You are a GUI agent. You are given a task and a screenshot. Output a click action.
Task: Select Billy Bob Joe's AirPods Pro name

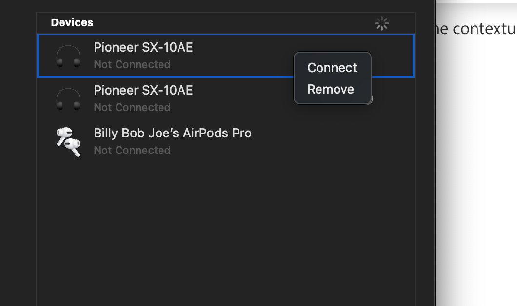tap(172, 133)
